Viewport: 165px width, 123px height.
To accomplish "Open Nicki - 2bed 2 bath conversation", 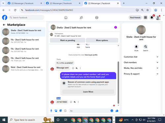I will 23,69.
